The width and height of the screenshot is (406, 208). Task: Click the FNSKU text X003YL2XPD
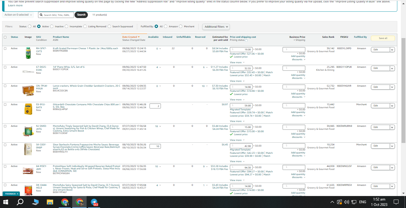click(x=344, y=48)
